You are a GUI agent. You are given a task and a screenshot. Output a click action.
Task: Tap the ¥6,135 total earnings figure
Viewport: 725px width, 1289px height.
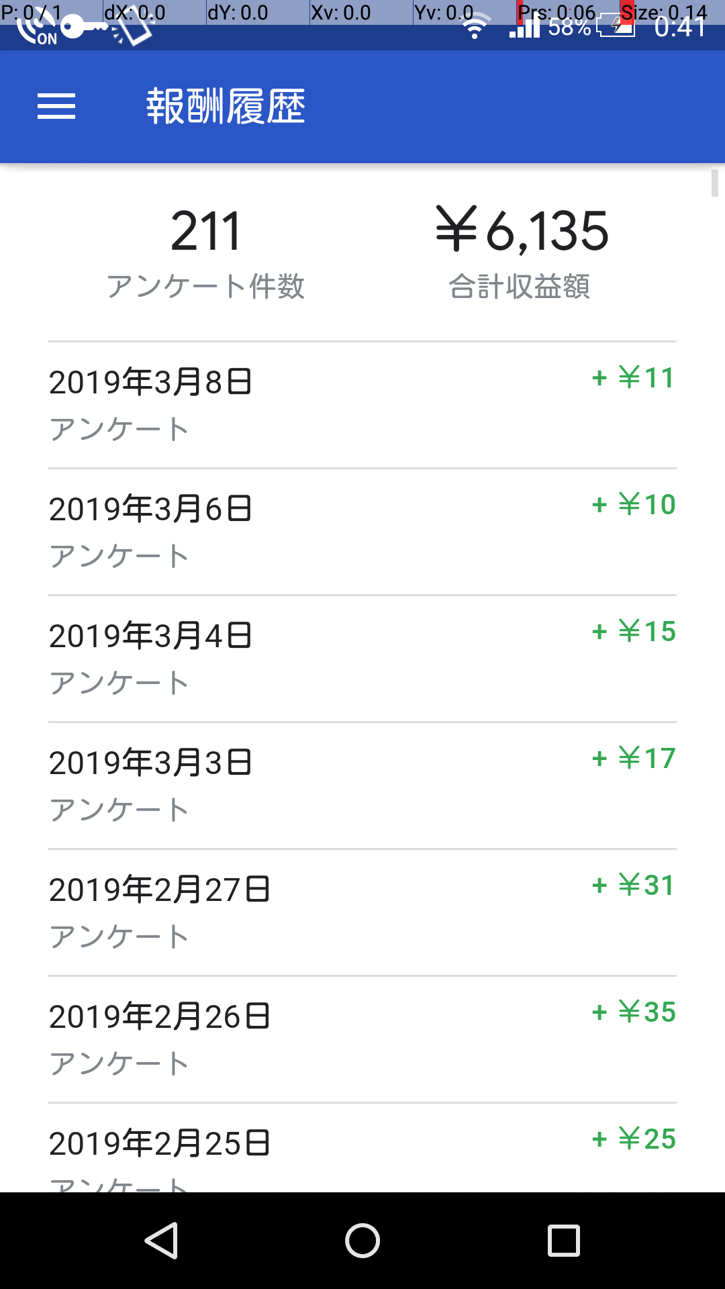(522, 232)
